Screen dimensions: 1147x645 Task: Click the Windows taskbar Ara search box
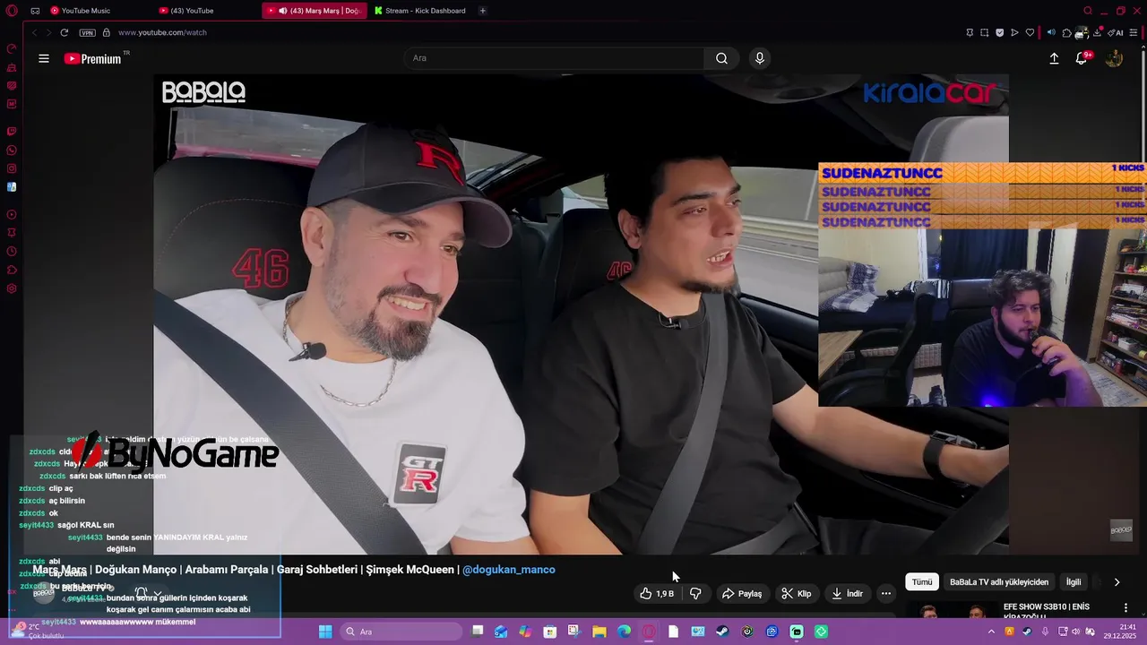pos(401,632)
